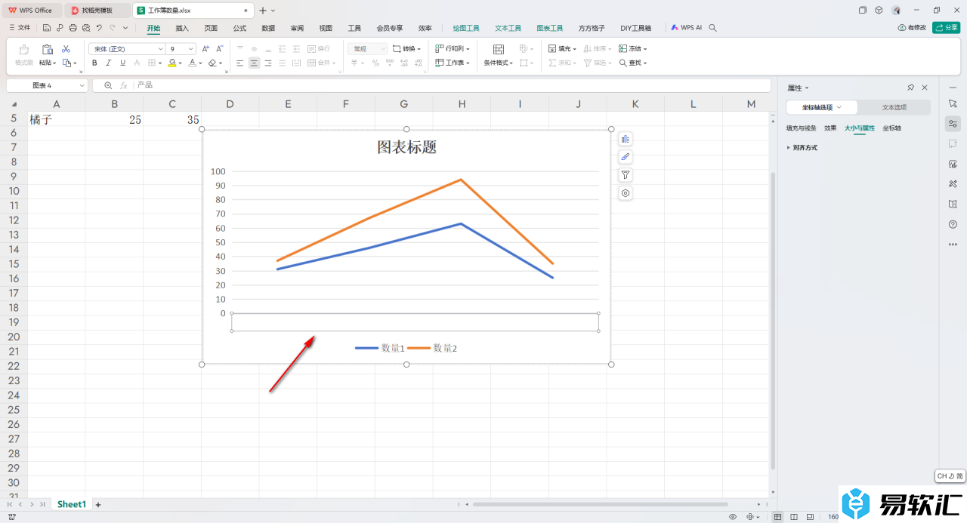Open the 冻结 freeze panes dropdown
The width and height of the screenshot is (967, 523).
[x=633, y=48]
